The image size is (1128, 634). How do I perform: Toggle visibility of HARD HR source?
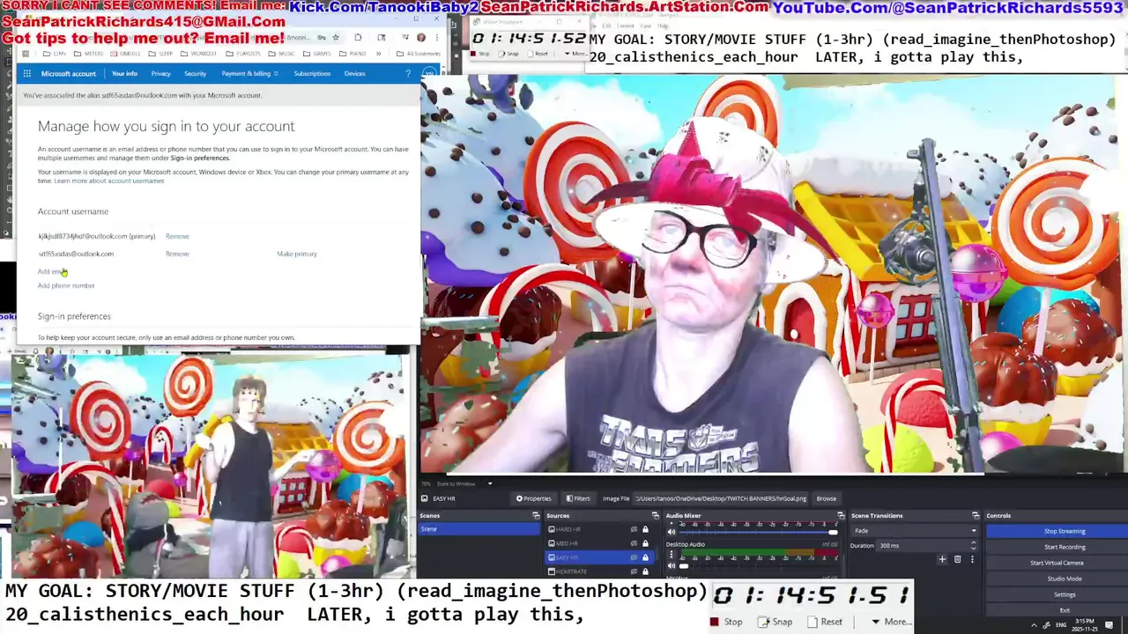point(634,529)
